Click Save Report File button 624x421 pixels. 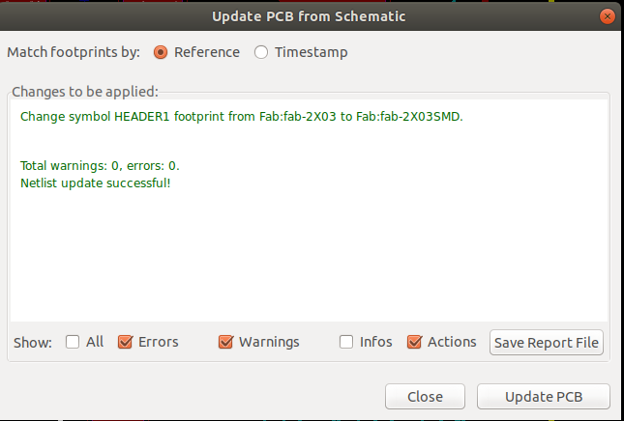(547, 343)
